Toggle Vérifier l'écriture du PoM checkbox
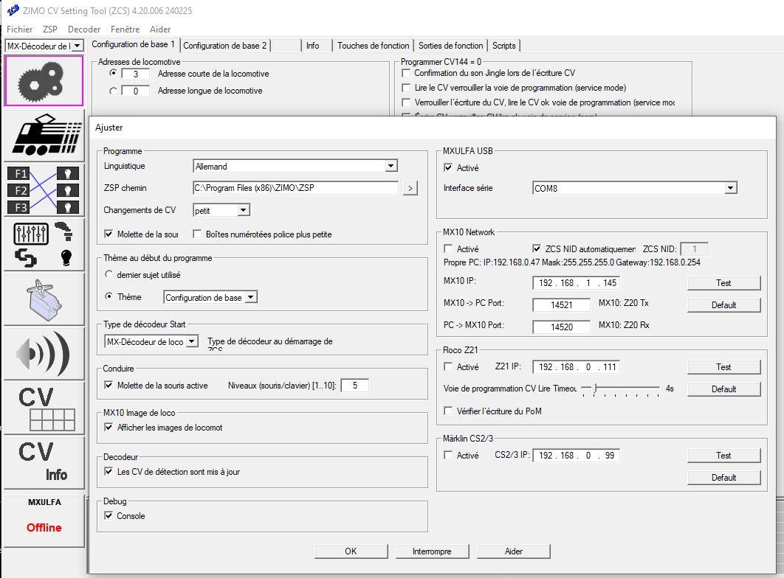This screenshot has height=578, width=784. coord(448,411)
